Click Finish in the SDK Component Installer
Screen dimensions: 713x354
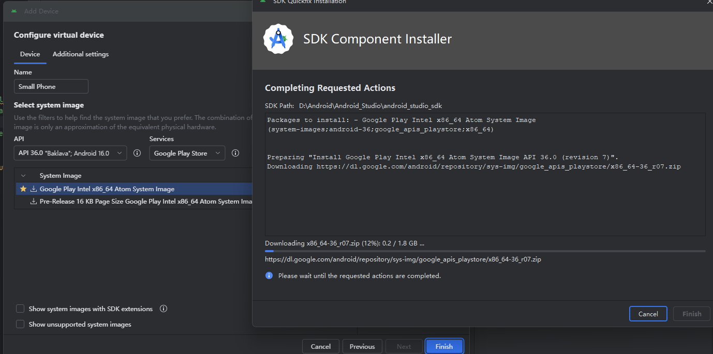click(692, 314)
